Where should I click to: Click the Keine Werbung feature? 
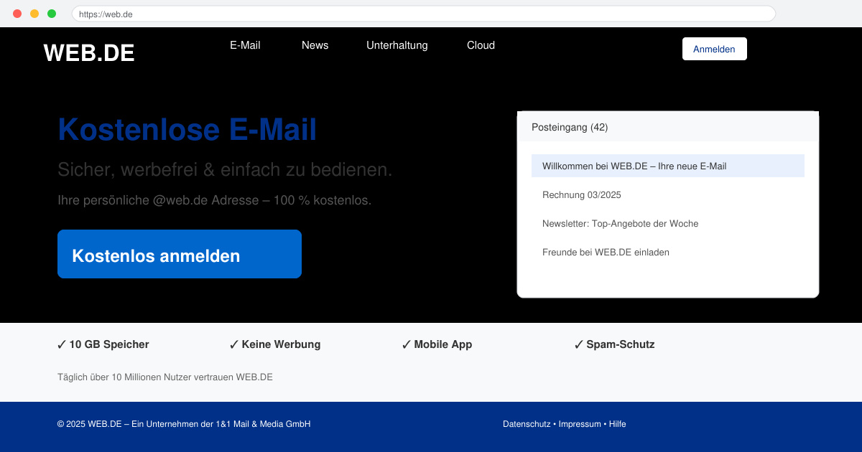pos(275,344)
